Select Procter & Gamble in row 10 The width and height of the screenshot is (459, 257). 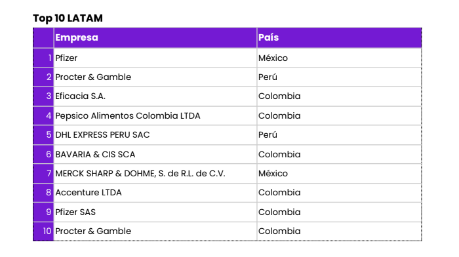point(155,231)
